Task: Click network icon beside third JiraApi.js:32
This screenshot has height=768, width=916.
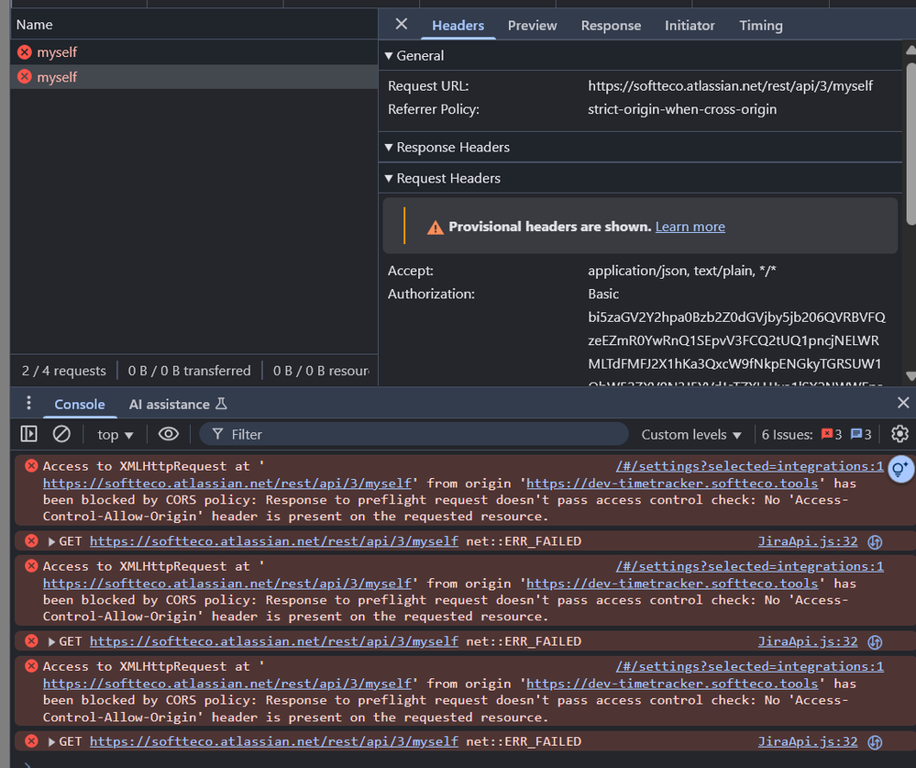Action: tap(875, 741)
